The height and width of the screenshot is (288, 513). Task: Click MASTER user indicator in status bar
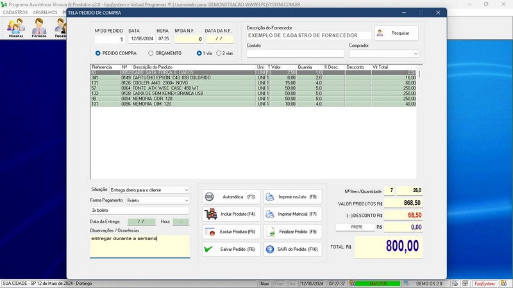tap(378, 284)
